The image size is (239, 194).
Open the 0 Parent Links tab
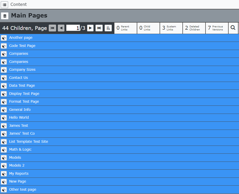pos(126,28)
